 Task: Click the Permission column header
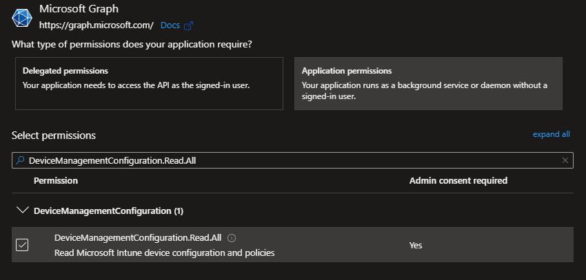tap(55, 180)
